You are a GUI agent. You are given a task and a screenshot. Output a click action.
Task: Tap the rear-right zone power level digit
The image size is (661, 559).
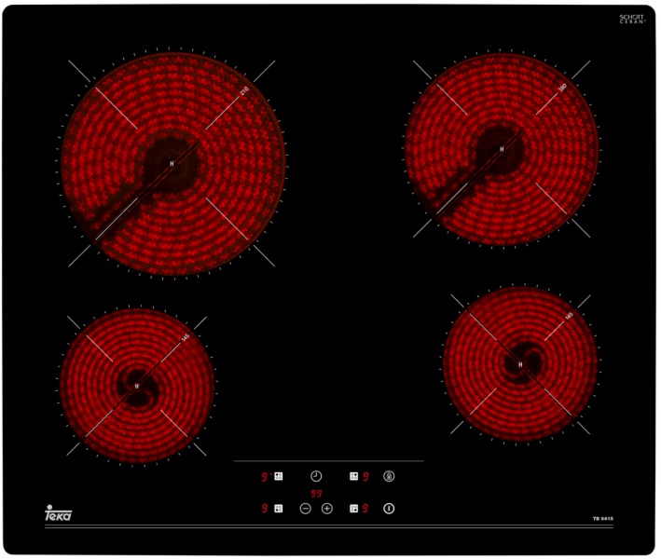coord(366,476)
